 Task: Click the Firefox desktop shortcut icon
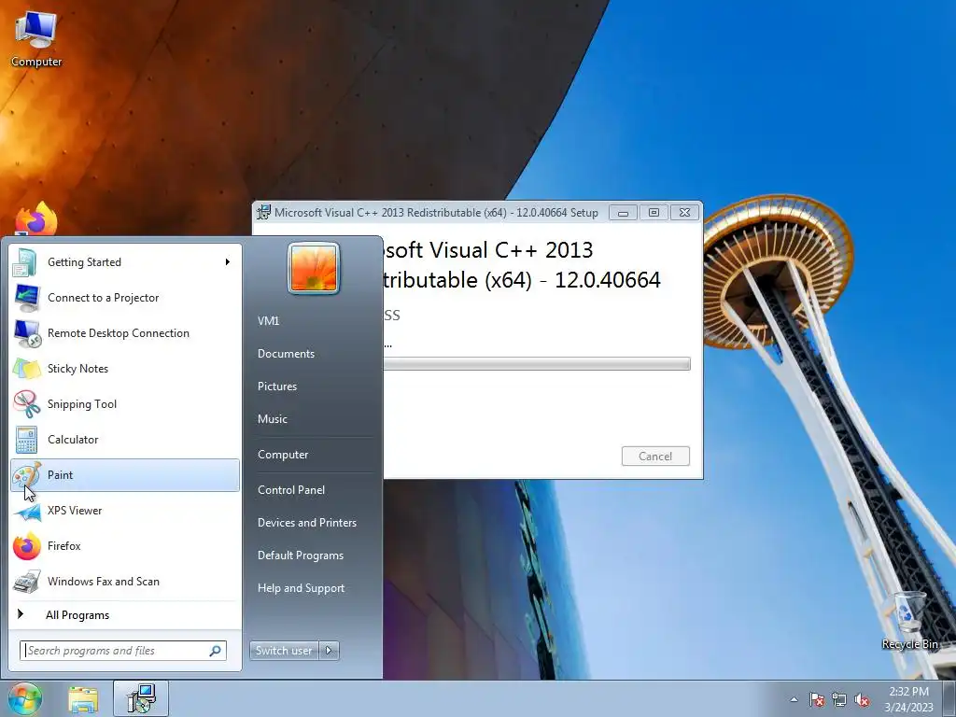36,218
